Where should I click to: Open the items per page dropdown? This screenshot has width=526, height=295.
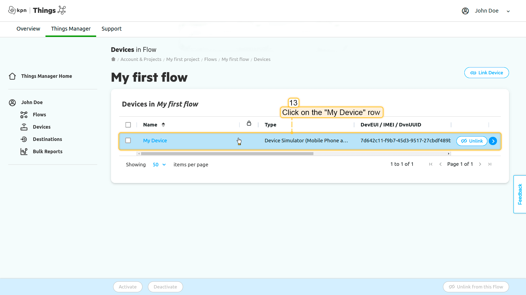coord(159,165)
